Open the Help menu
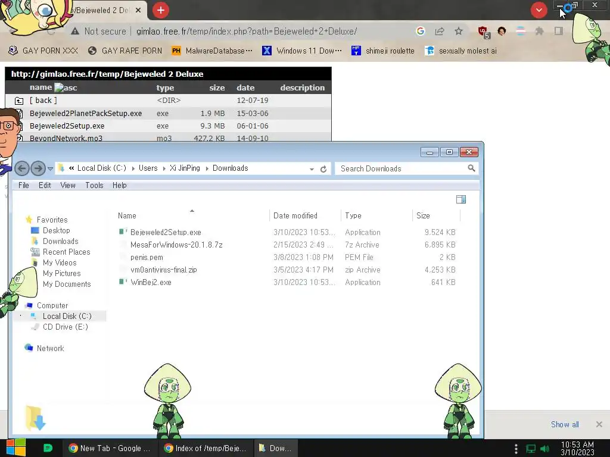 pos(119,186)
